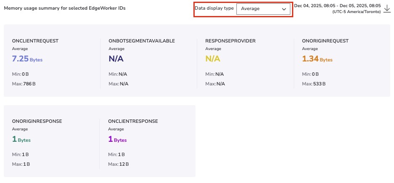Select the RESPONSEPROVIDER card title
The image size is (394, 183).
click(x=230, y=41)
